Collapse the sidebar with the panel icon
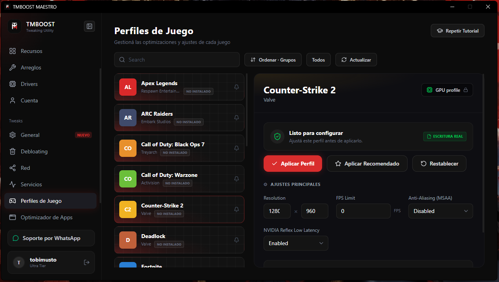 pos(89,26)
